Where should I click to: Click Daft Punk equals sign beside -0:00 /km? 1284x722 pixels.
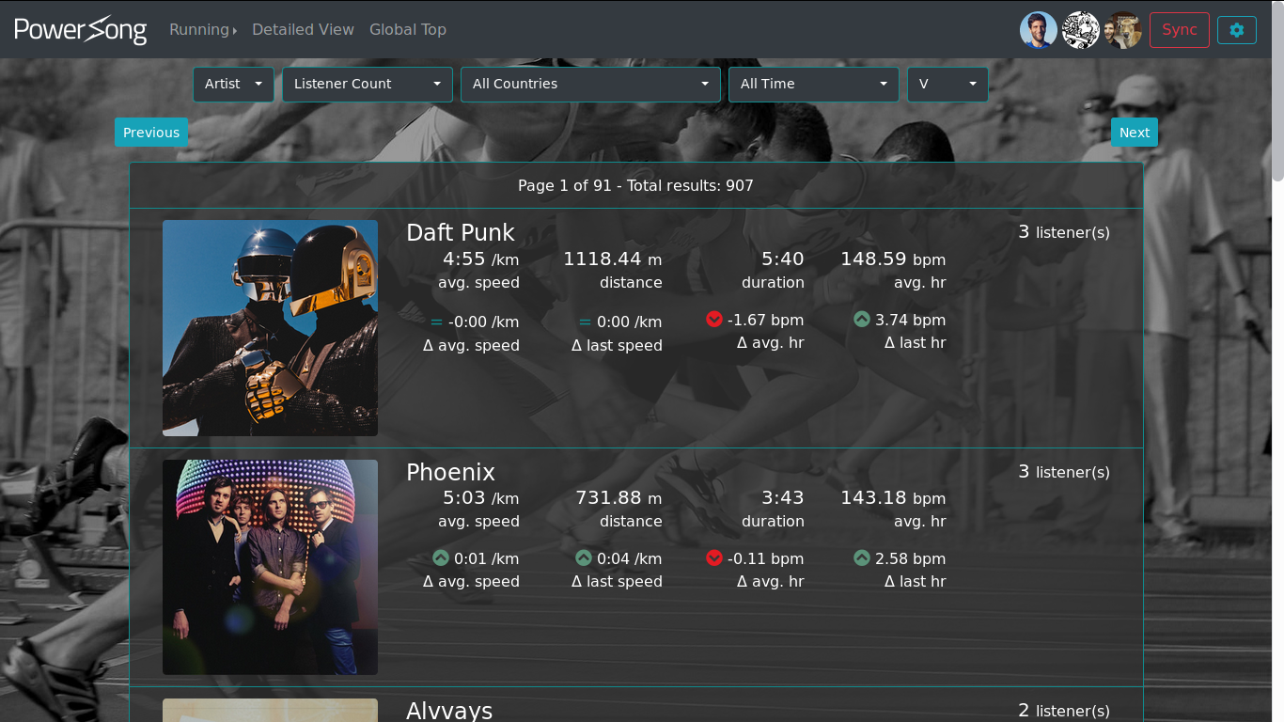(x=437, y=322)
